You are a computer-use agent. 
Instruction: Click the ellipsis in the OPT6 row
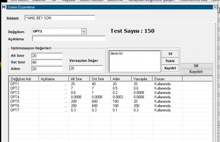[x=66, y=106]
